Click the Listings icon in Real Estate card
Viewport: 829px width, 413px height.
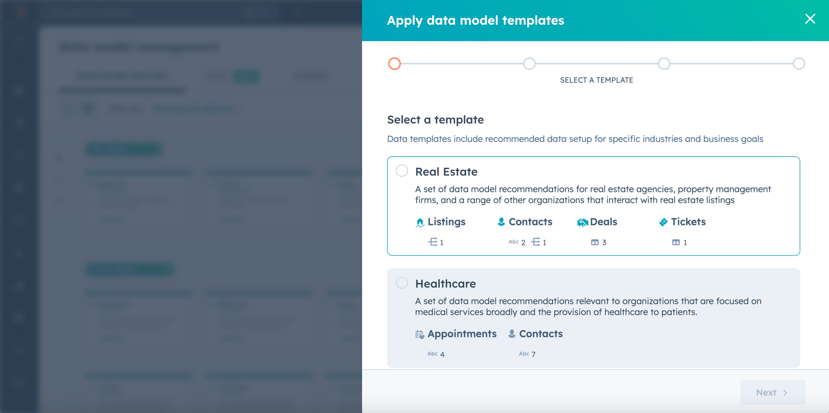click(420, 222)
